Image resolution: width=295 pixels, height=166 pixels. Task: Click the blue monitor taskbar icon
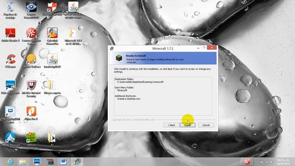(36, 162)
